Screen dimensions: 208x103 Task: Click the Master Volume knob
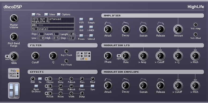pyautogui.click(x=14, y=19)
